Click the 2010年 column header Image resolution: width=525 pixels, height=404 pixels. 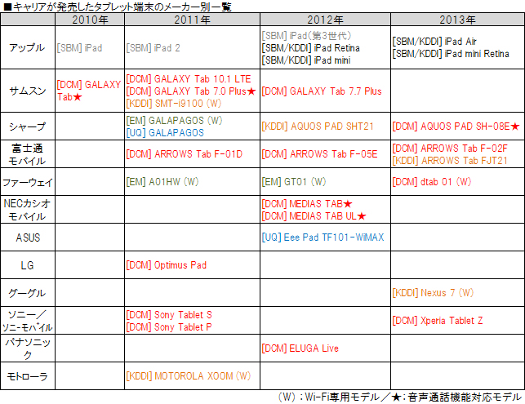(x=90, y=20)
